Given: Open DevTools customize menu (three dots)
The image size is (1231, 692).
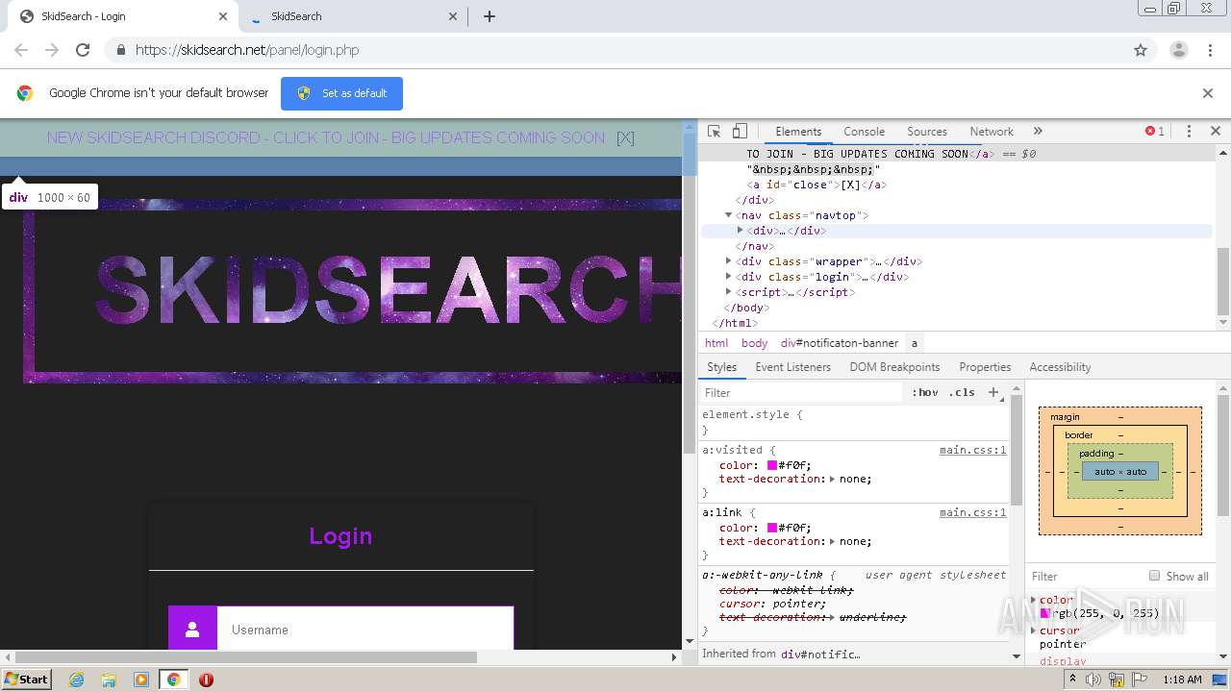Looking at the screenshot, I should pyautogui.click(x=1189, y=132).
